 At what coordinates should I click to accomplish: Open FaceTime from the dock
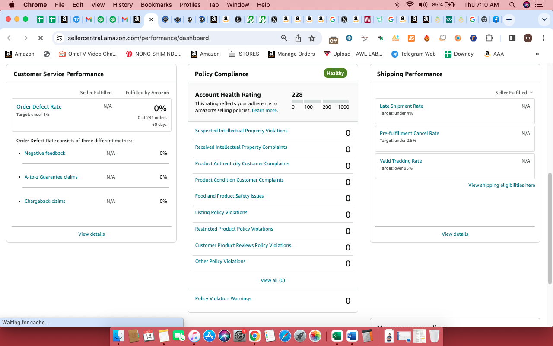(179, 336)
